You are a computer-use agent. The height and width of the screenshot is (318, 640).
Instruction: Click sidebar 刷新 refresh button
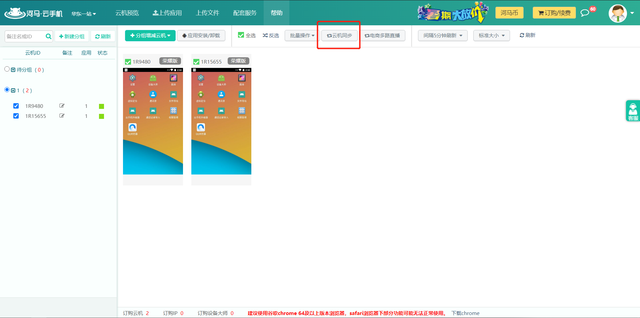tap(103, 36)
